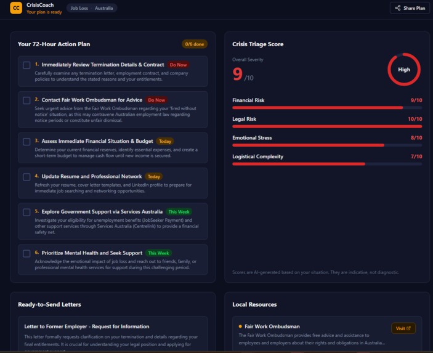Click the Legal Risk 10/10 value
This screenshot has height=353, width=433.
click(x=415, y=119)
